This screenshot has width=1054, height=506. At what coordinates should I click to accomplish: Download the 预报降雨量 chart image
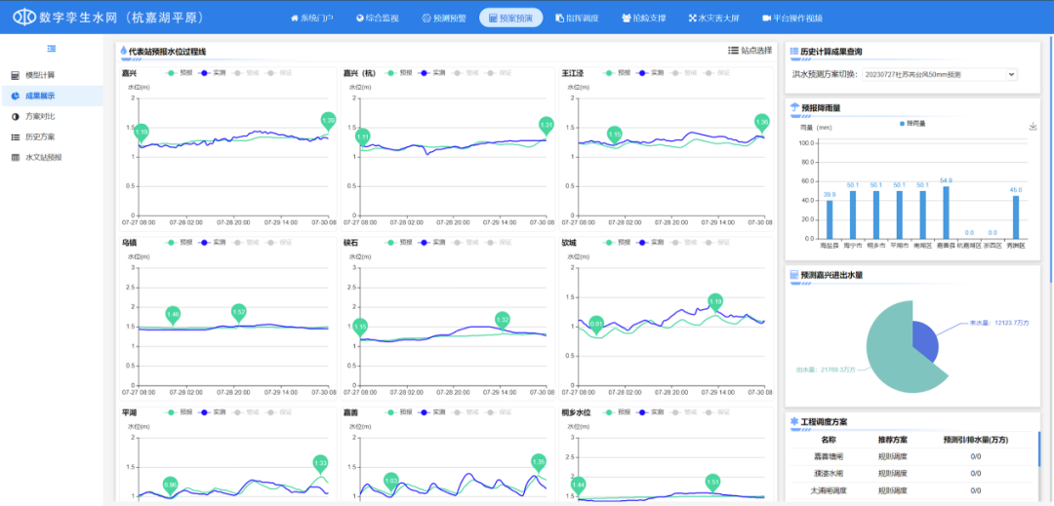1033,126
